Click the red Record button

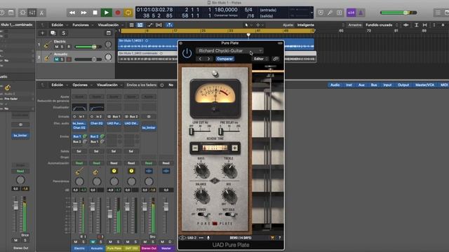tap(118, 13)
